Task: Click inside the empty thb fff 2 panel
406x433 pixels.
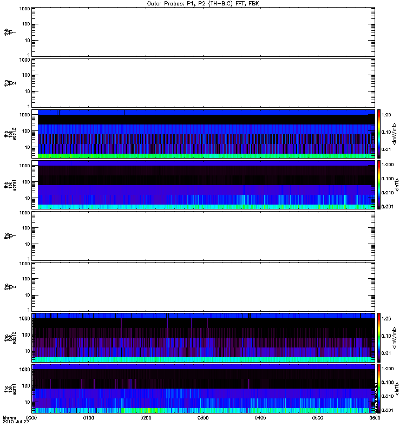Action: pyautogui.click(x=203, y=83)
